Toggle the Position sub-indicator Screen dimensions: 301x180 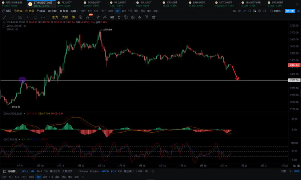point(95,171)
